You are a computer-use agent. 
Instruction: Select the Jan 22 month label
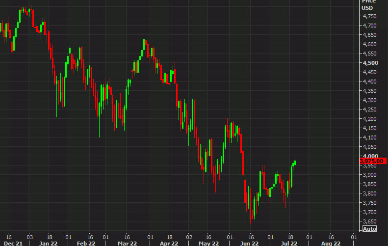(x=48, y=244)
